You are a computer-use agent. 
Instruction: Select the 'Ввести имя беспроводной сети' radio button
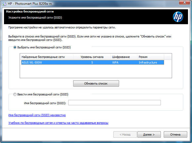point(15,94)
